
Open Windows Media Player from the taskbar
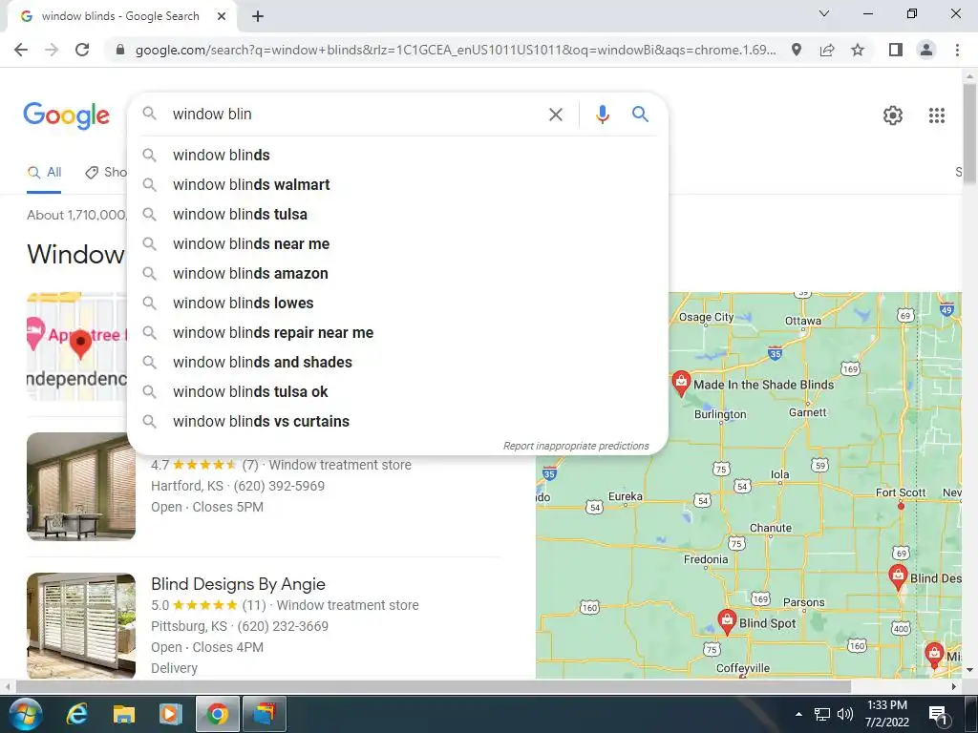(x=170, y=714)
